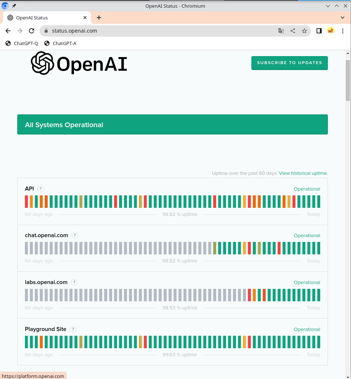Expand the tab search chevron
The height and width of the screenshot is (379, 351).
(343, 18)
